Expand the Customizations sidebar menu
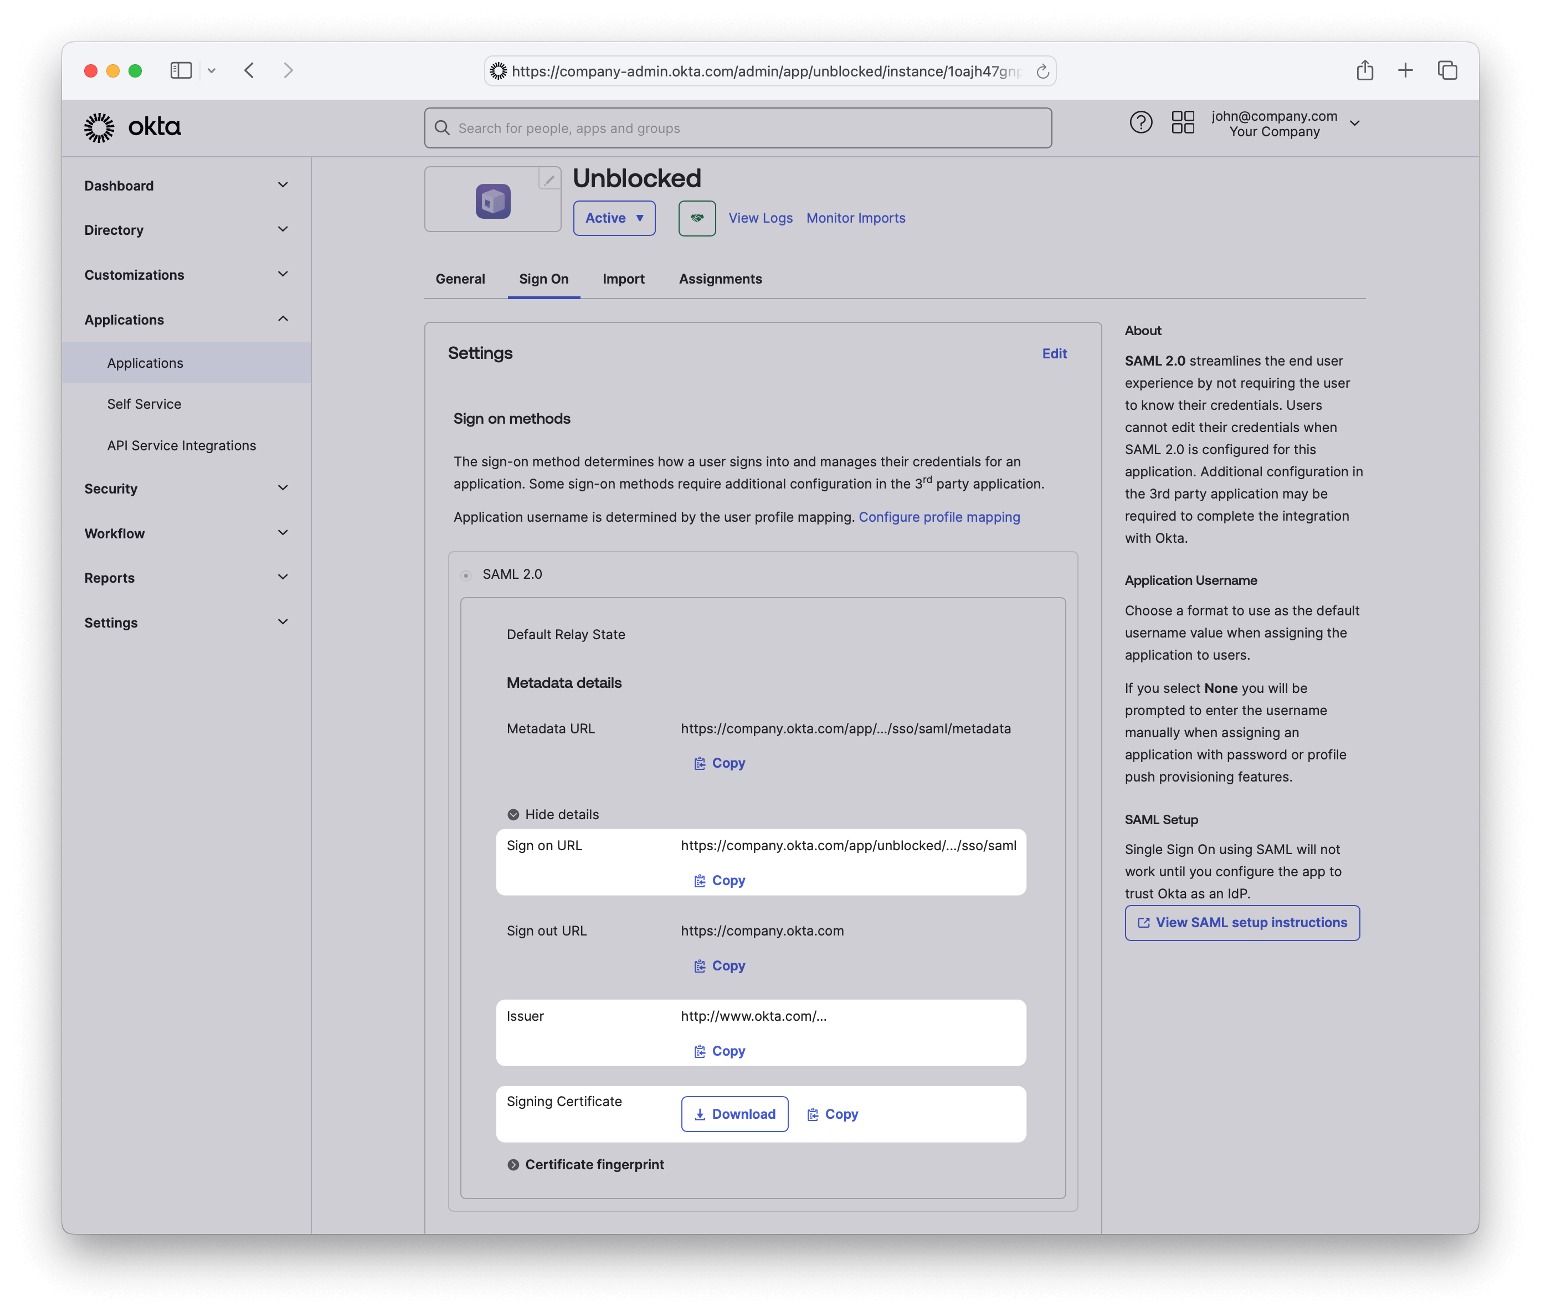1541x1316 pixels. point(186,274)
